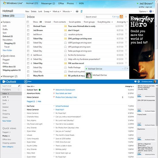Click flag on 'School fundraiser' message
This screenshot has height=158, width=158.
point(54,106)
